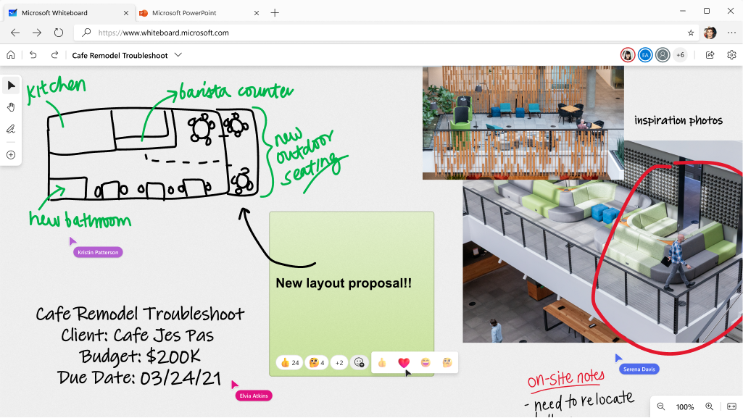Go to Whiteboard home
The width and height of the screenshot is (743, 418).
11,55
